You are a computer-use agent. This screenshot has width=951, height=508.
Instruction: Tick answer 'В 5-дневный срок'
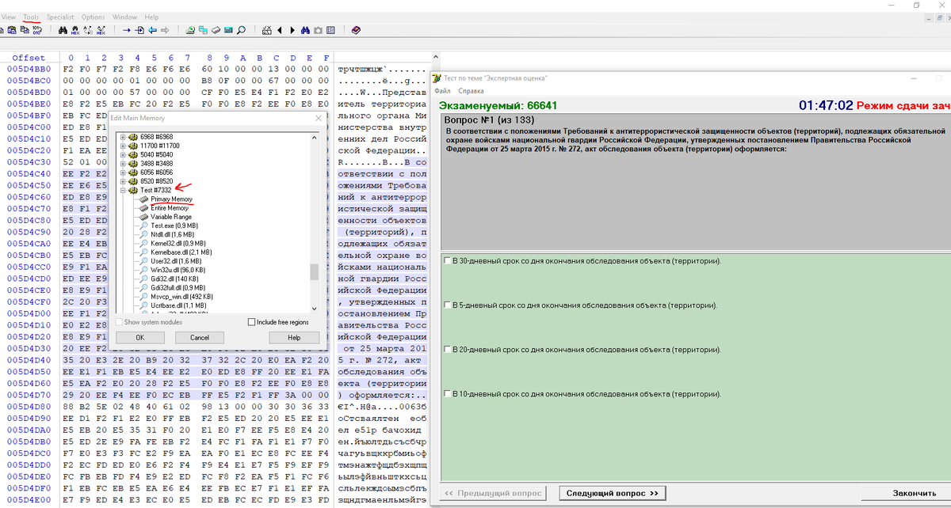449,305
